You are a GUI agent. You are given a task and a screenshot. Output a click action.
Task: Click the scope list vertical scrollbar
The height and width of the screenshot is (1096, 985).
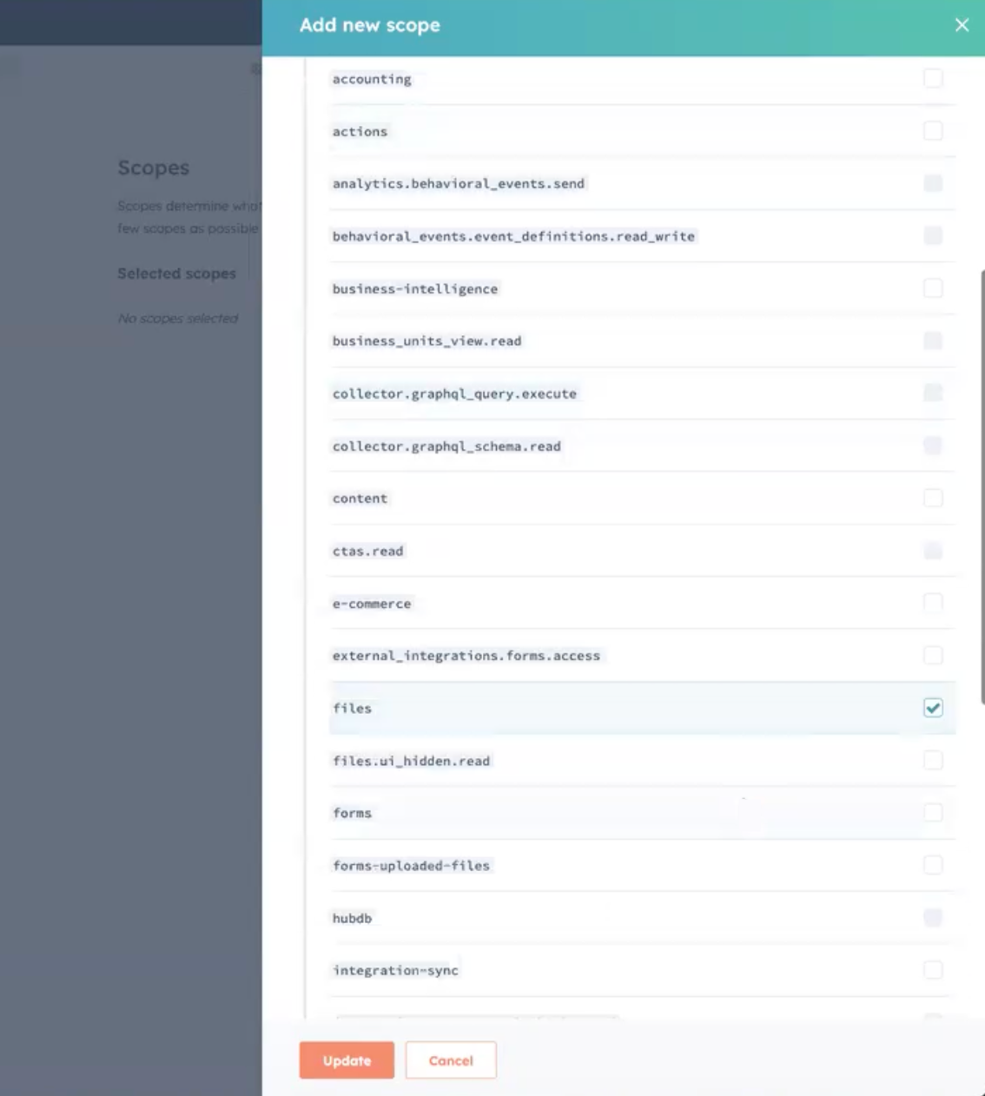point(982,486)
